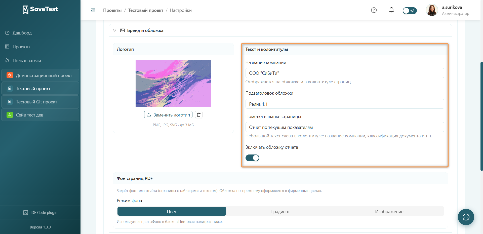
Task: Go to Дашборд in sidebar
Action: (x=22, y=33)
